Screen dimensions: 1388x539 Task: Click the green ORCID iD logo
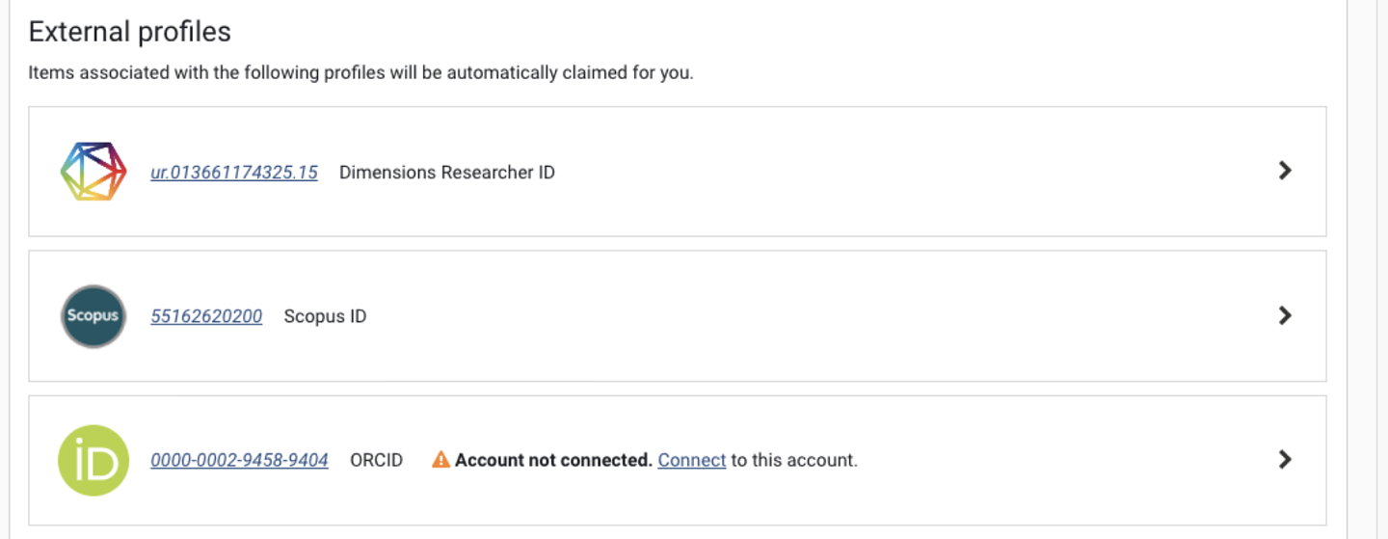click(x=93, y=460)
